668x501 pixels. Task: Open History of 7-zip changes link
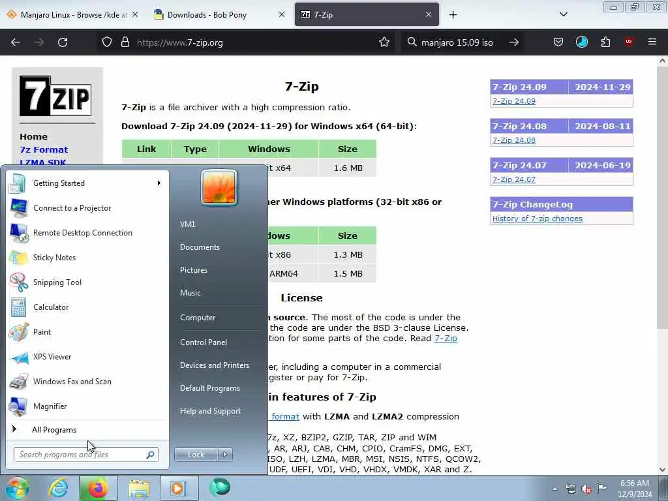click(x=538, y=219)
